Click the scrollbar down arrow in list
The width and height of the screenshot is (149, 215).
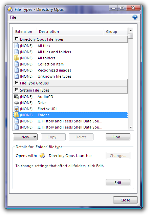[x=131, y=128]
